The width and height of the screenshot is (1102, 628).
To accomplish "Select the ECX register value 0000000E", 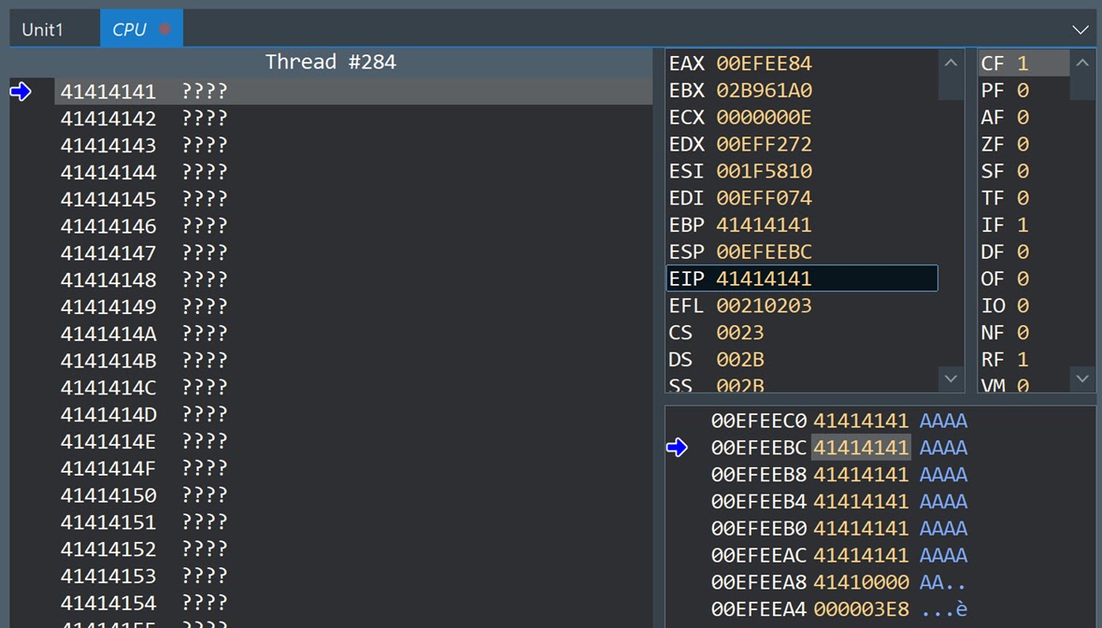I will coord(764,118).
